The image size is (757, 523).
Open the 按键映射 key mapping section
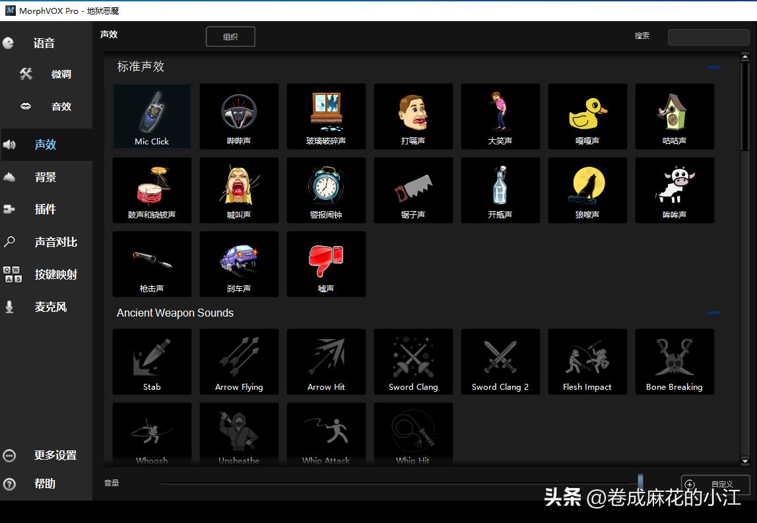pyautogui.click(x=46, y=274)
